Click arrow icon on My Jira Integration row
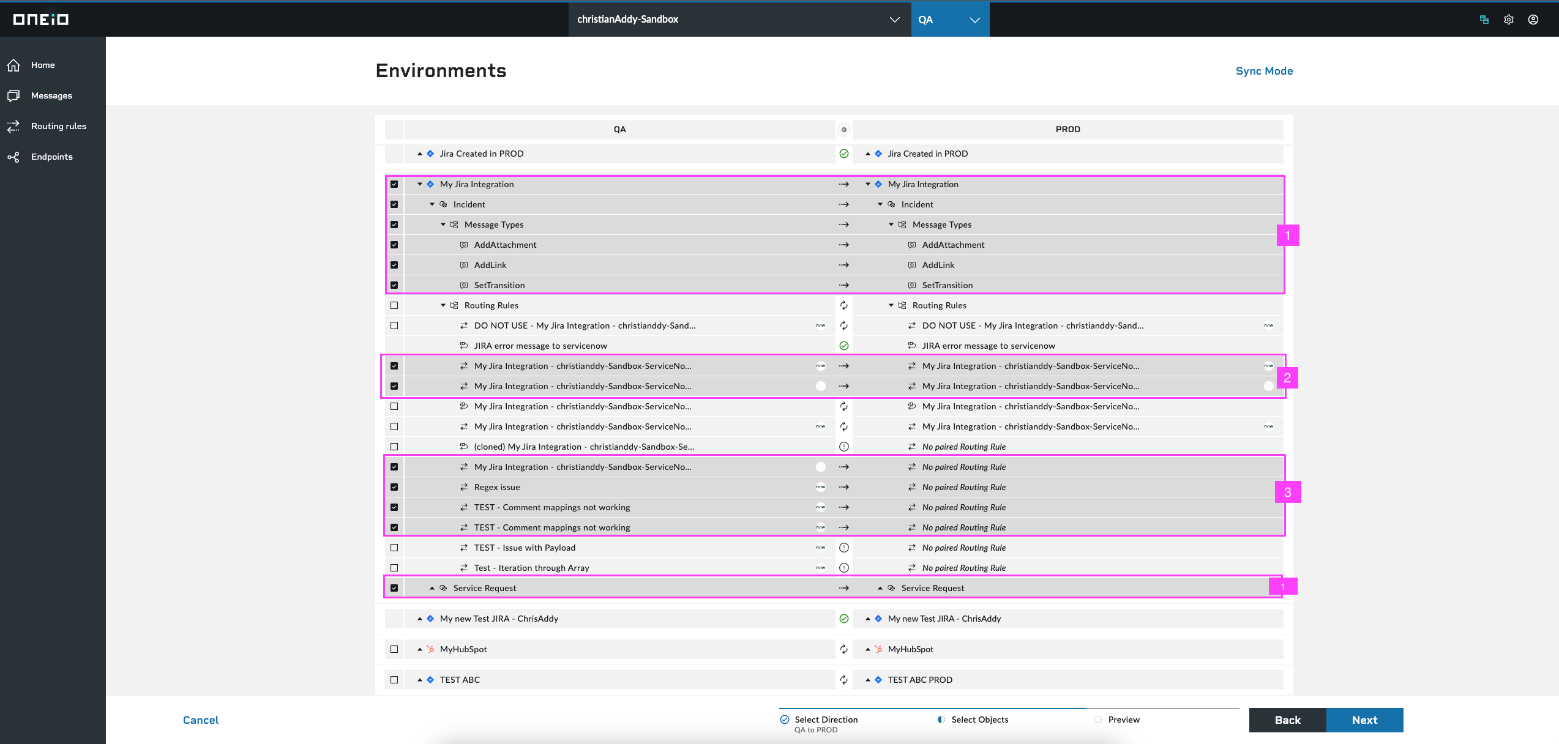 pyautogui.click(x=844, y=184)
